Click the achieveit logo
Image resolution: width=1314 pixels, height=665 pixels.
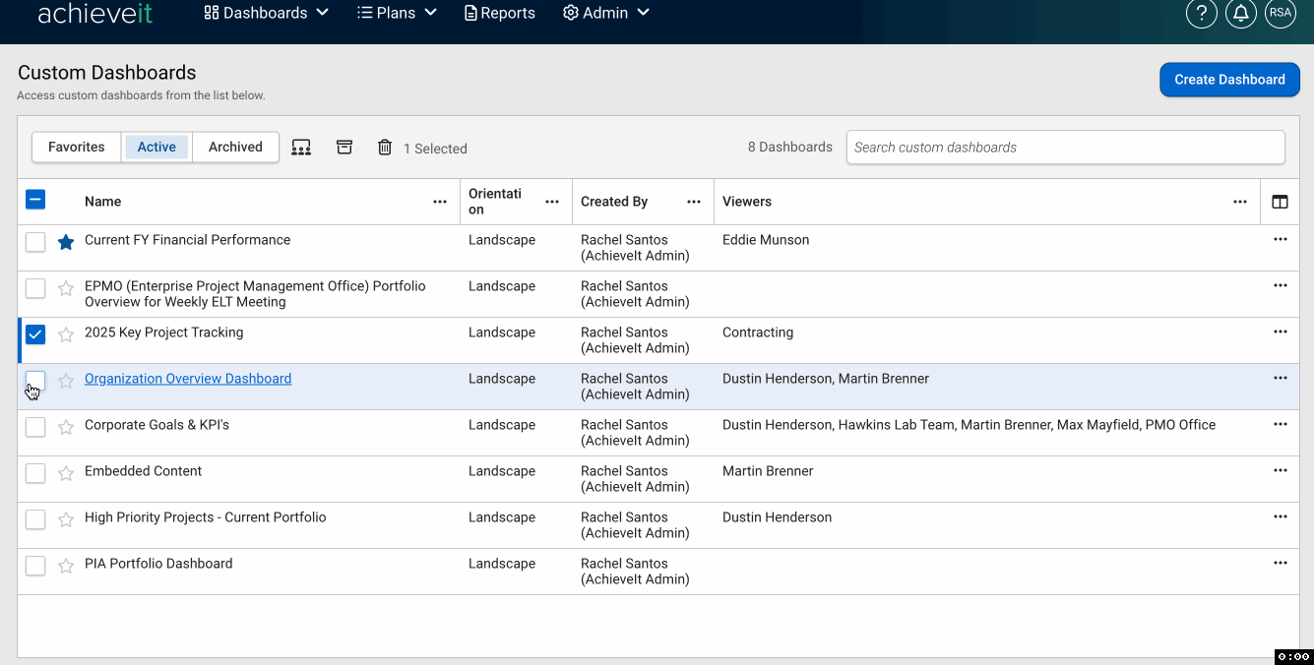[95, 14]
